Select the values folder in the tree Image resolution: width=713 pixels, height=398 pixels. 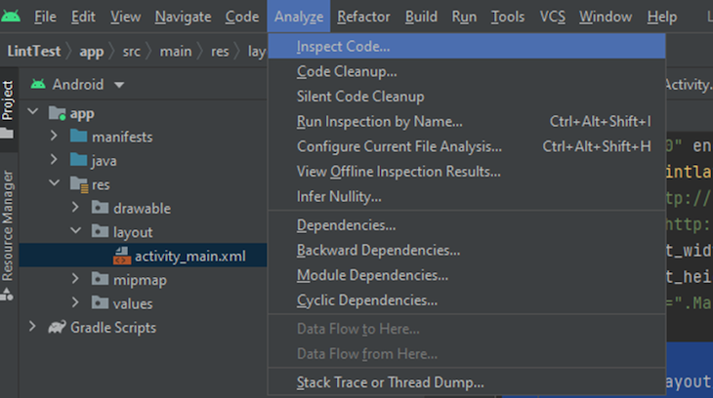click(133, 303)
